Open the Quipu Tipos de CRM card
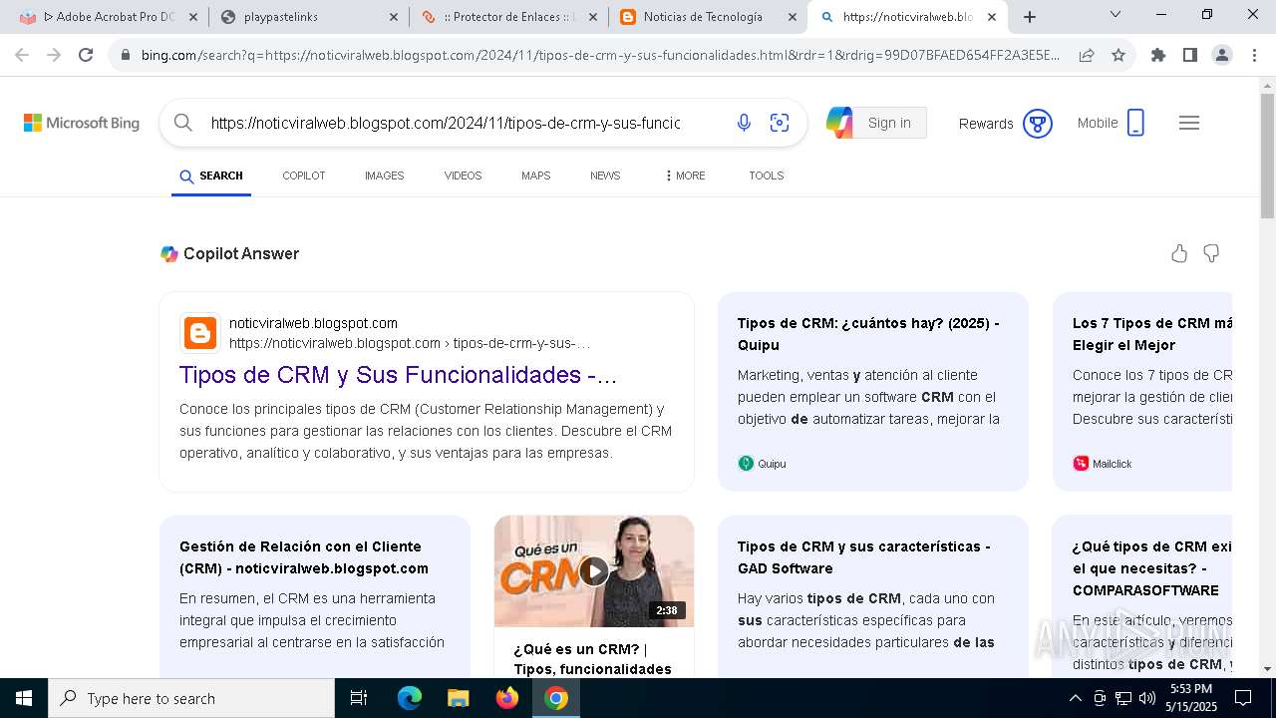The image size is (1276, 718). tap(873, 392)
